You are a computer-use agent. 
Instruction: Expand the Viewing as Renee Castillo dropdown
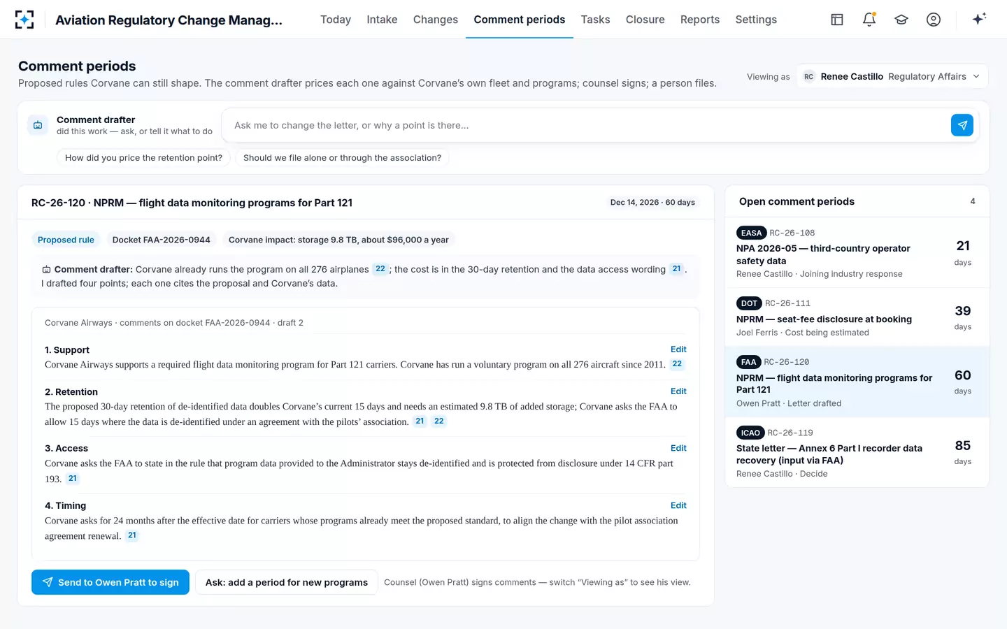pyautogui.click(x=892, y=77)
